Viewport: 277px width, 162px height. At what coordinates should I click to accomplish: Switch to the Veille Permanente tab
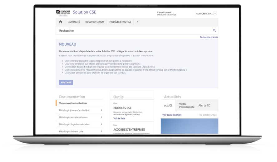pos(187,105)
